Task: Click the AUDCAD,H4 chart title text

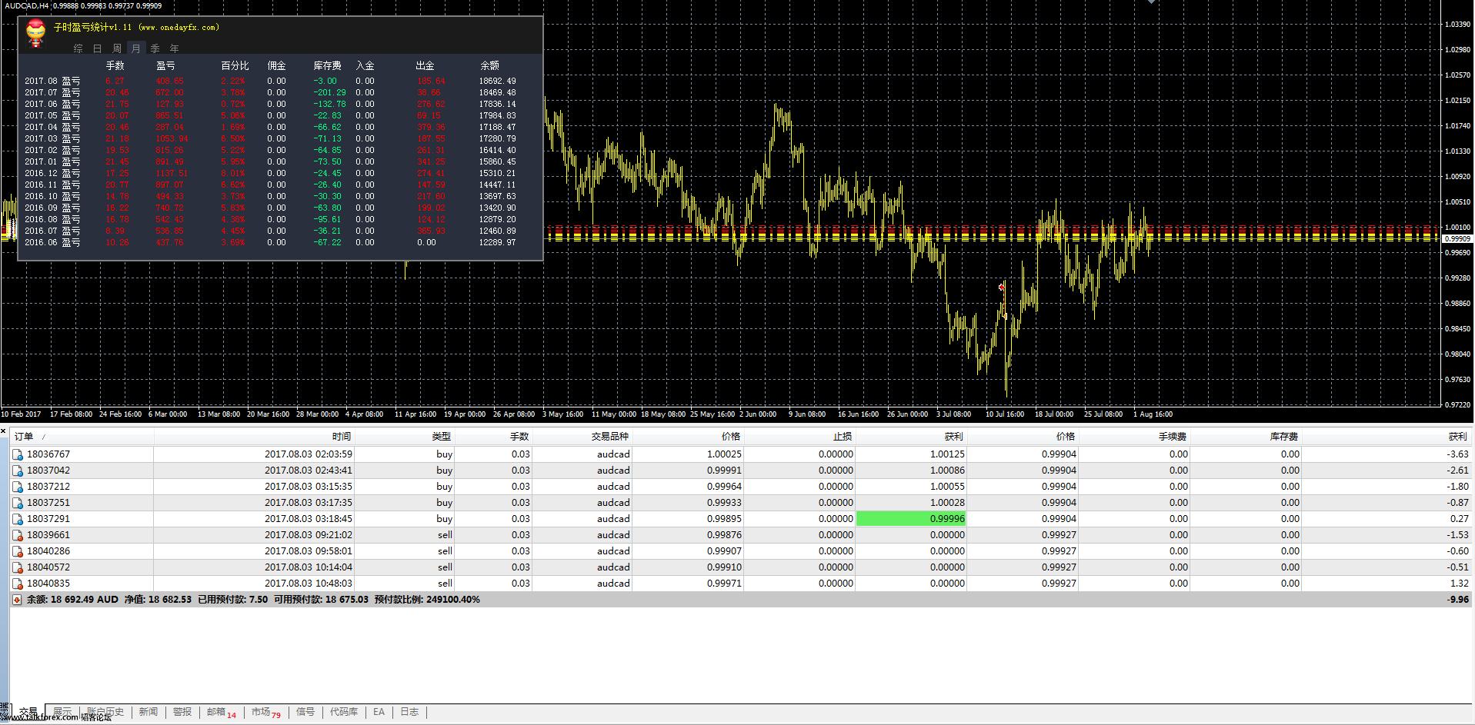Action: tap(26, 5)
